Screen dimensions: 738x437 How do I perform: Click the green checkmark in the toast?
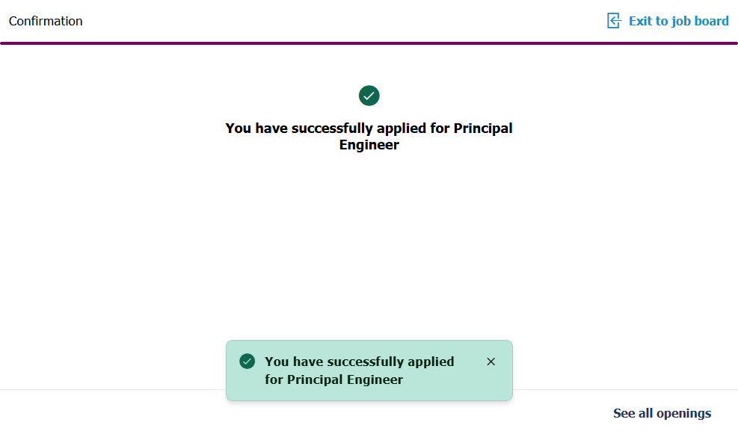coord(247,362)
